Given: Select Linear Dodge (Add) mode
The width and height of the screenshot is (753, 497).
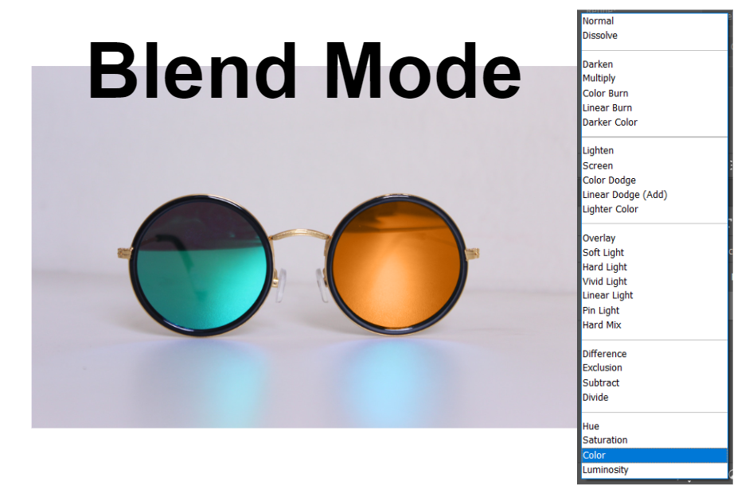Looking at the screenshot, I should tap(654, 195).
